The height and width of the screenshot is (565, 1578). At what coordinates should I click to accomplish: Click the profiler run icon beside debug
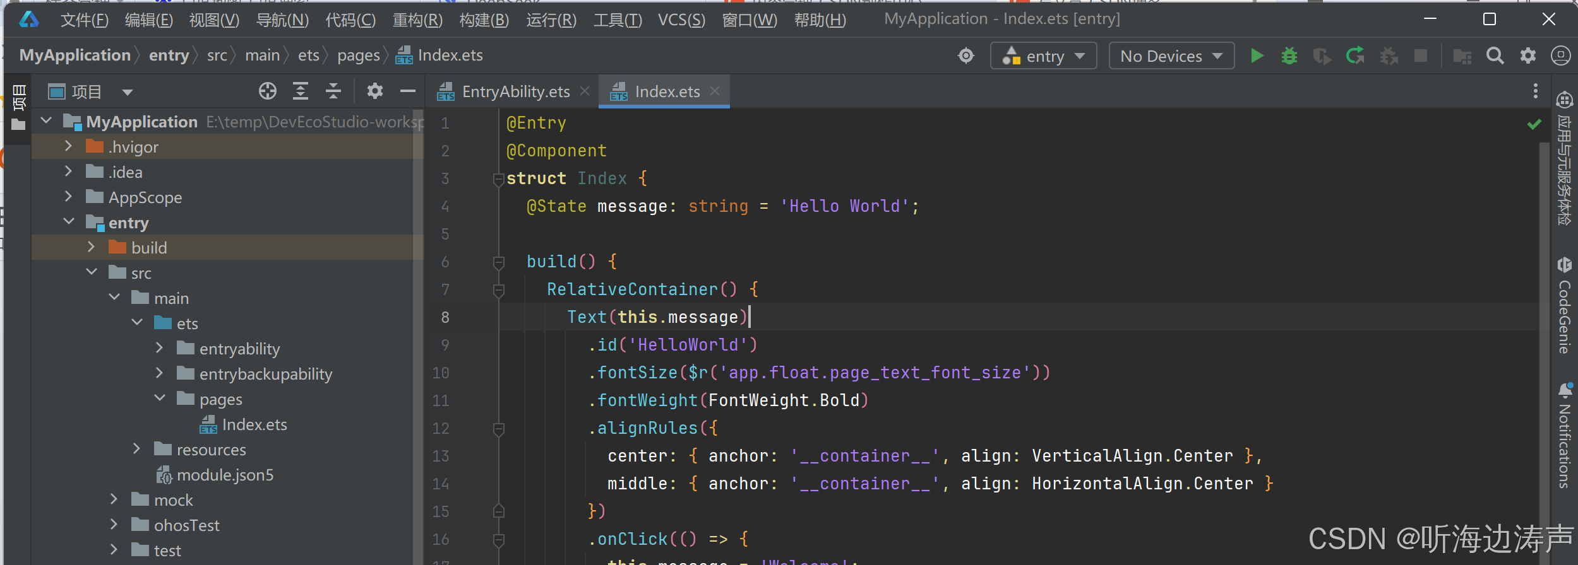point(1322,57)
